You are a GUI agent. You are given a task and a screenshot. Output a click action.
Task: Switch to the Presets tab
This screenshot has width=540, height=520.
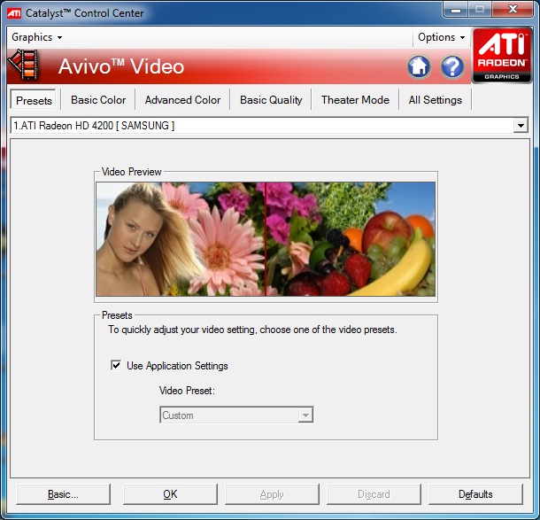34,100
